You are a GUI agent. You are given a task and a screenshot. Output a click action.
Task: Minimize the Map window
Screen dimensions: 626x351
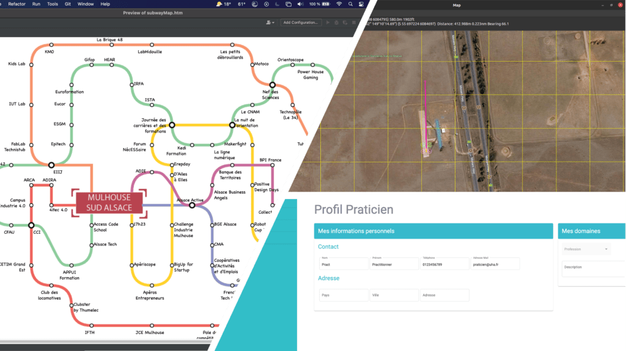602,5
